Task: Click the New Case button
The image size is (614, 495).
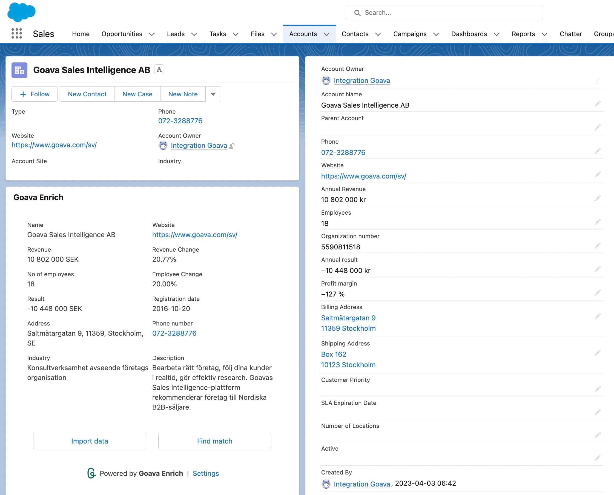Action: [137, 94]
